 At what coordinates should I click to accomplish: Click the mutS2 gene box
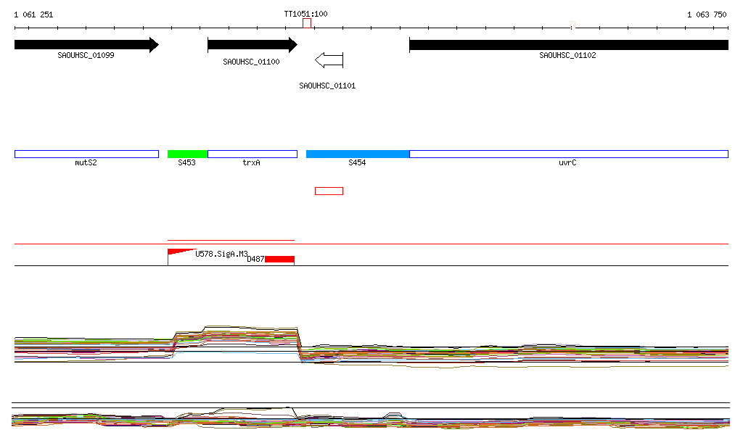[x=86, y=154]
